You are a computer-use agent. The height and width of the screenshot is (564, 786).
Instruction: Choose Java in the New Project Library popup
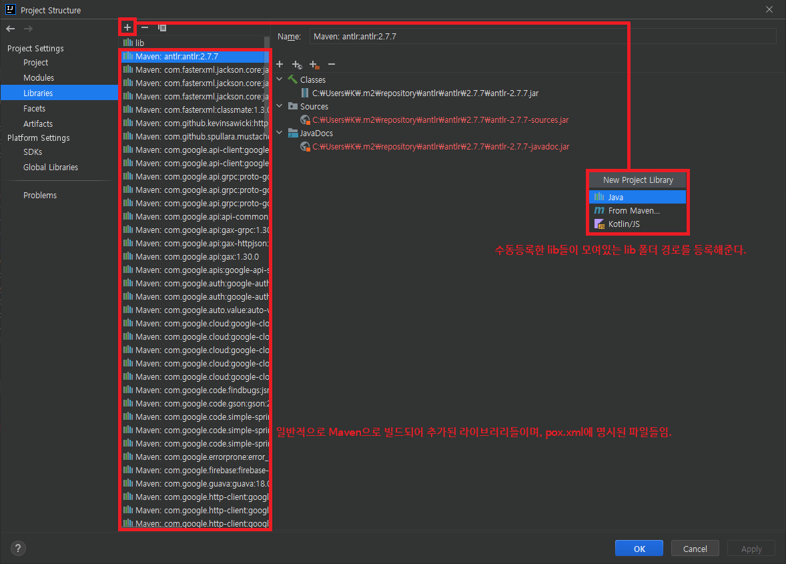[637, 197]
